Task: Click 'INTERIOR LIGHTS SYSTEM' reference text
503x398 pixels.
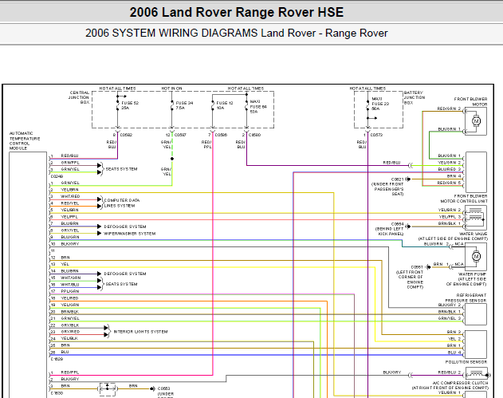Action: (x=141, y=332)
